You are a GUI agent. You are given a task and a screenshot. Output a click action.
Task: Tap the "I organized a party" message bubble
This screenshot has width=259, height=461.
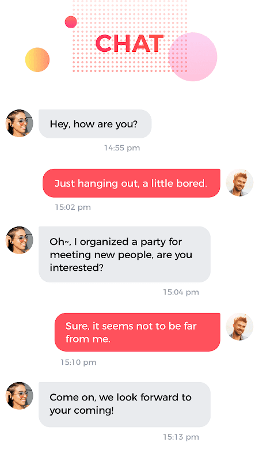124,254
